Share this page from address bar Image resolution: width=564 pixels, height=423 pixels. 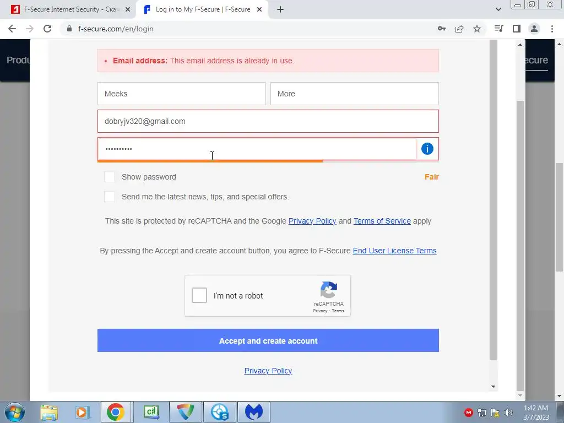459,29
